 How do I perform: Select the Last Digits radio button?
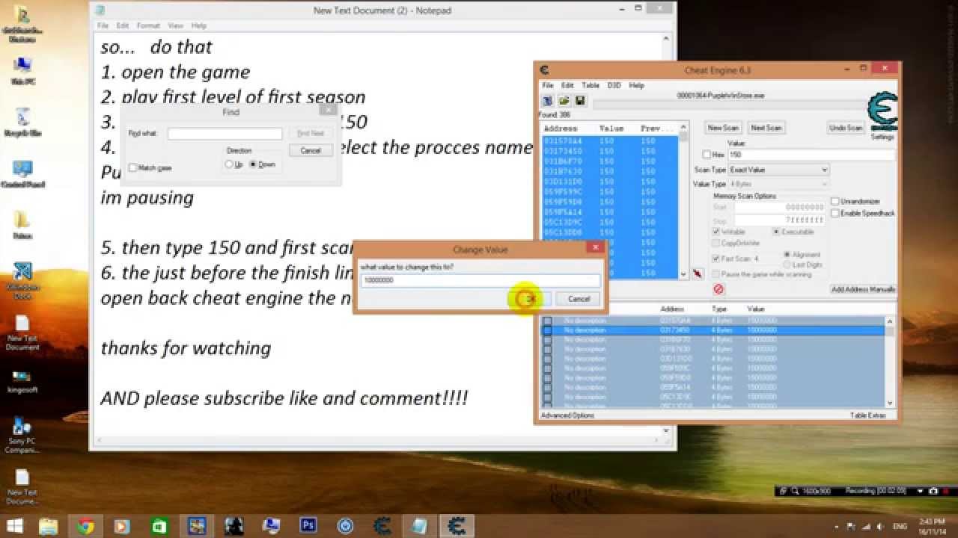click(787, 265)
